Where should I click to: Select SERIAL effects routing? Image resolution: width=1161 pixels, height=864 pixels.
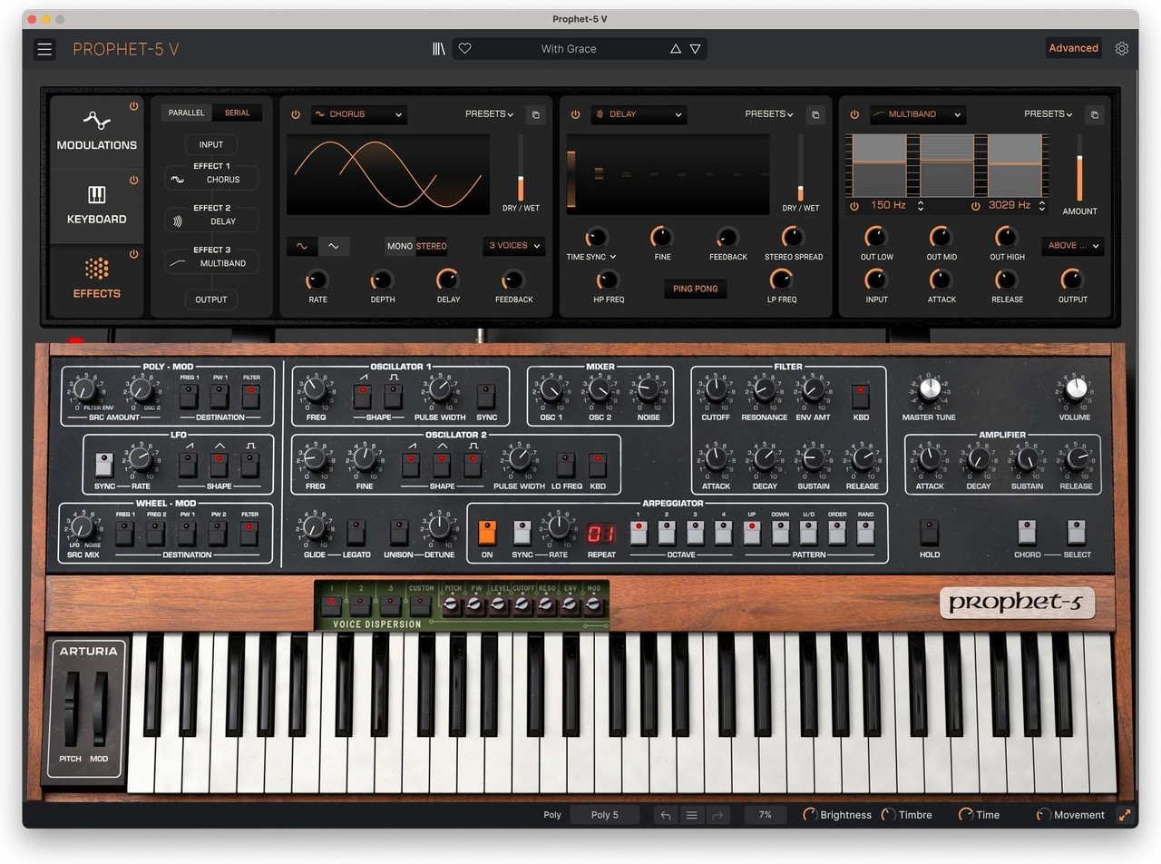238,113
